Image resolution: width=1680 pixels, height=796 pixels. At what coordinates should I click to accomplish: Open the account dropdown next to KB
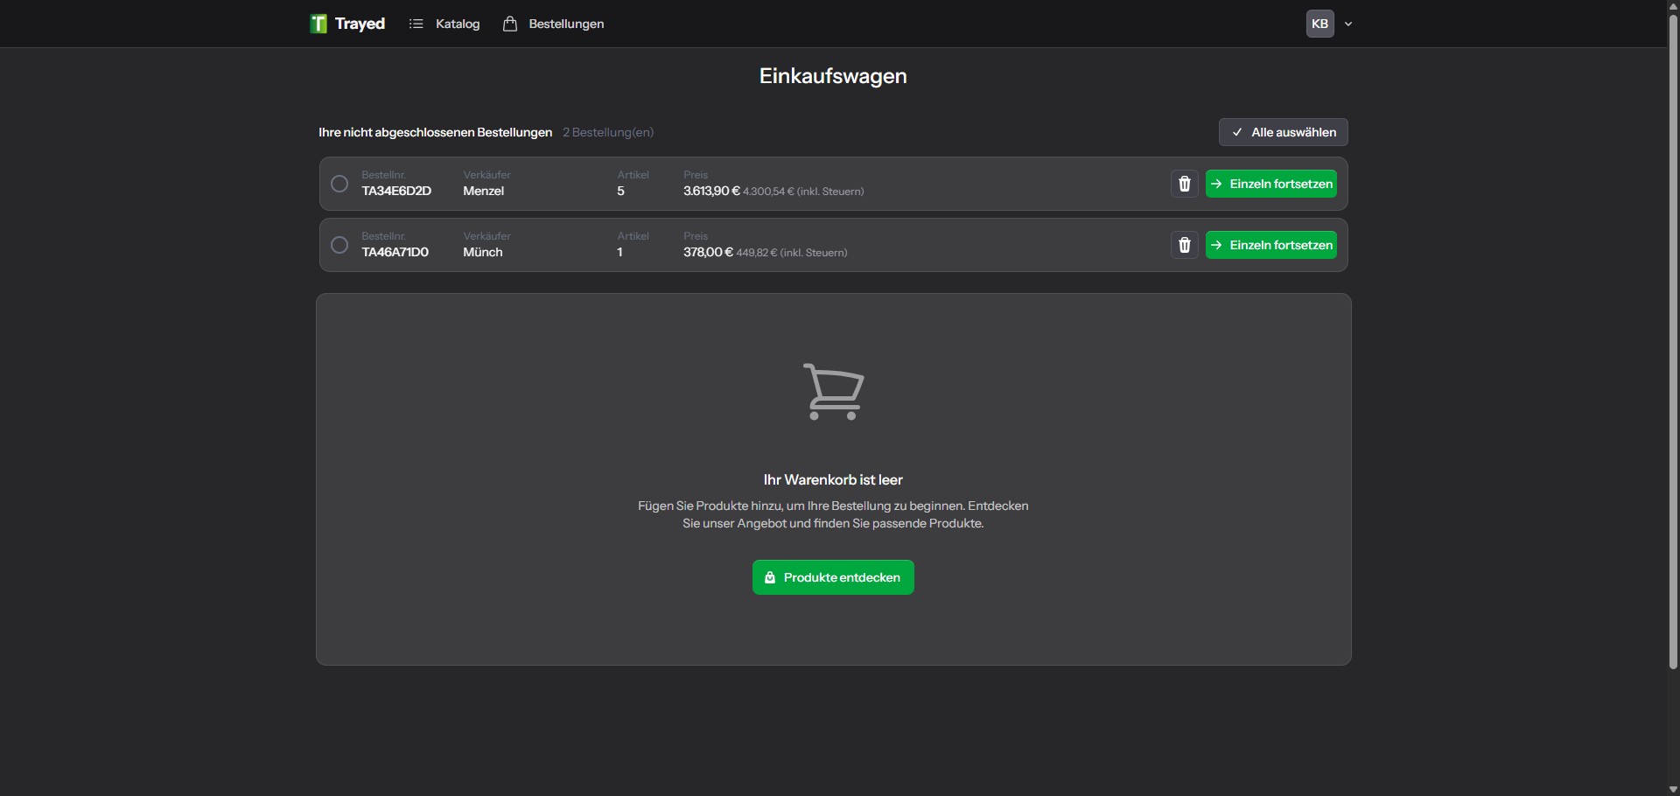coord(1349,24)
